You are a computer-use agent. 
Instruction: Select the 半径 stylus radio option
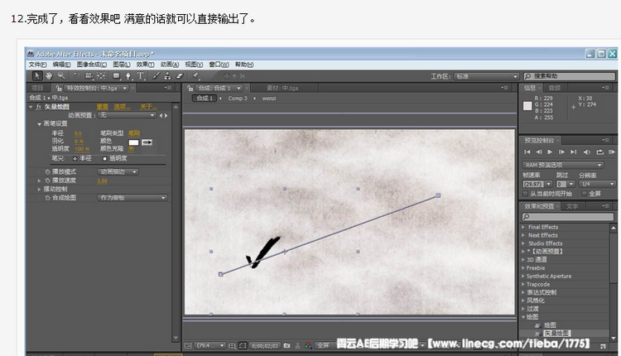[x=75, y=158]
